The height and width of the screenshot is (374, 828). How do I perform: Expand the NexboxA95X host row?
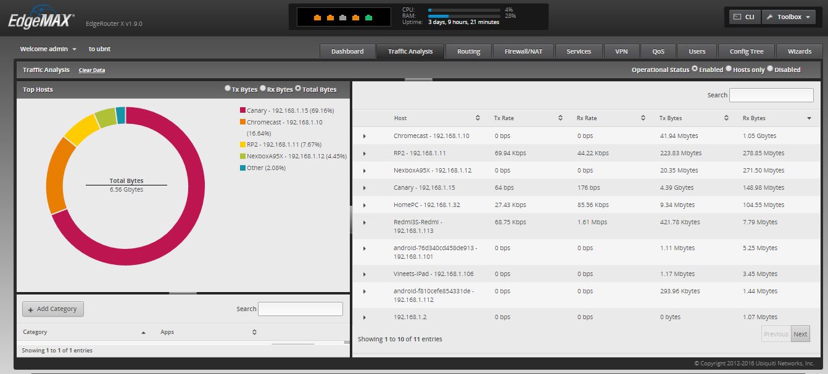pos(365,171)
